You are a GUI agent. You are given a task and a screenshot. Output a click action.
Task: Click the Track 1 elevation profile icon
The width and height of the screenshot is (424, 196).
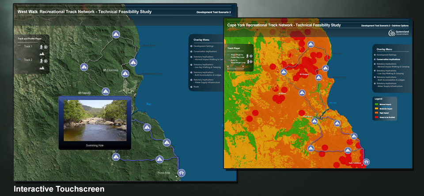point(42,53)
